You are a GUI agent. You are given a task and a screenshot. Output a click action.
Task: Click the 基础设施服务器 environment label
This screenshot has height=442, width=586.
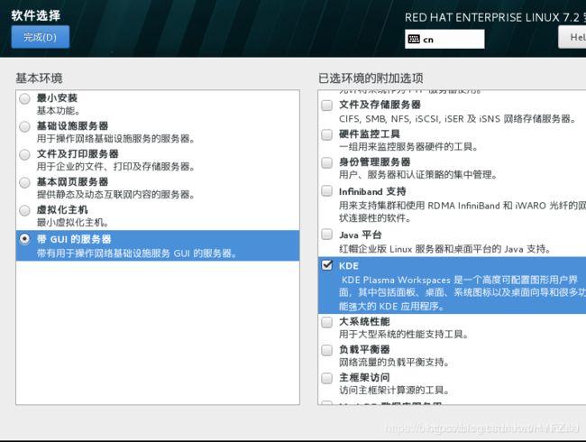[x=72, y=126]
